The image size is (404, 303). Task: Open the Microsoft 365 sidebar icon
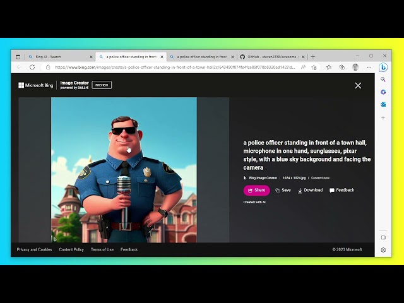tap(383, 92)
